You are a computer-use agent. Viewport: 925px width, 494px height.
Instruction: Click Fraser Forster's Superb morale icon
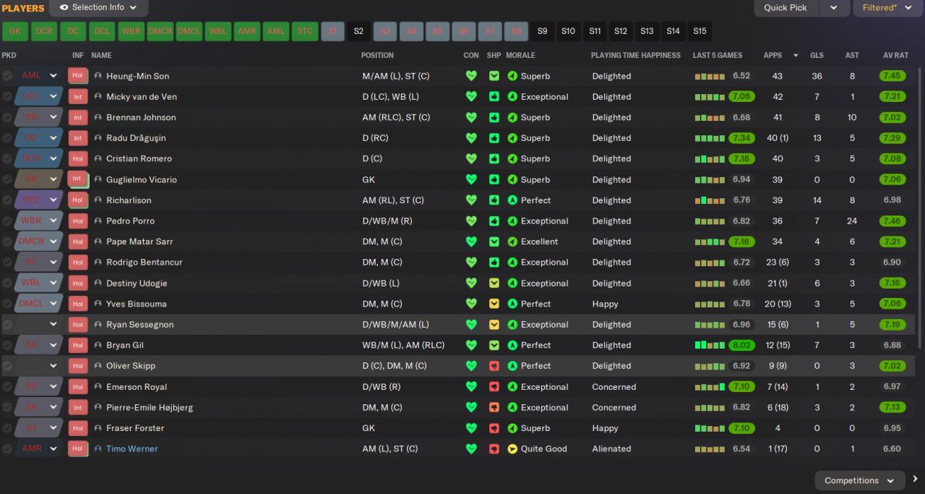pyautogui.click(x=512, y=428)
